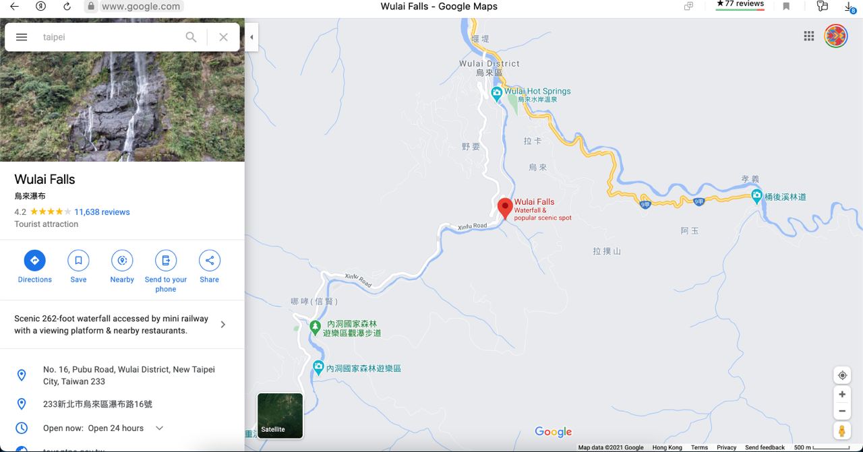
Task: Open the Google apps grid
Action: click(809, 36)
